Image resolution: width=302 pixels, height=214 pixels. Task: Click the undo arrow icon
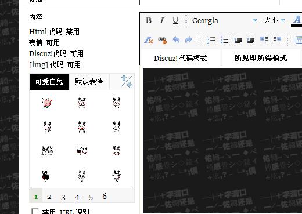point(176,40)
